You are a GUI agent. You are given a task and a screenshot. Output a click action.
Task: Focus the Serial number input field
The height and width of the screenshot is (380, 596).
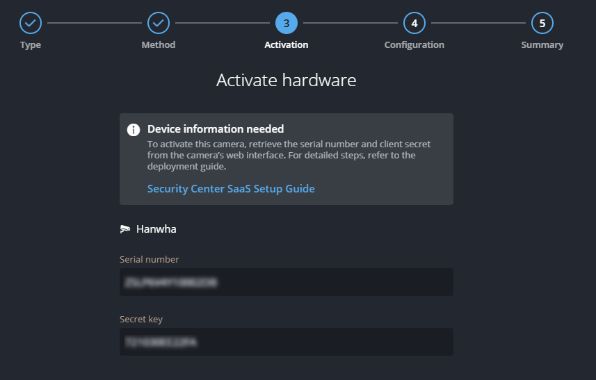pyautogui.click(x=287, y=282)
